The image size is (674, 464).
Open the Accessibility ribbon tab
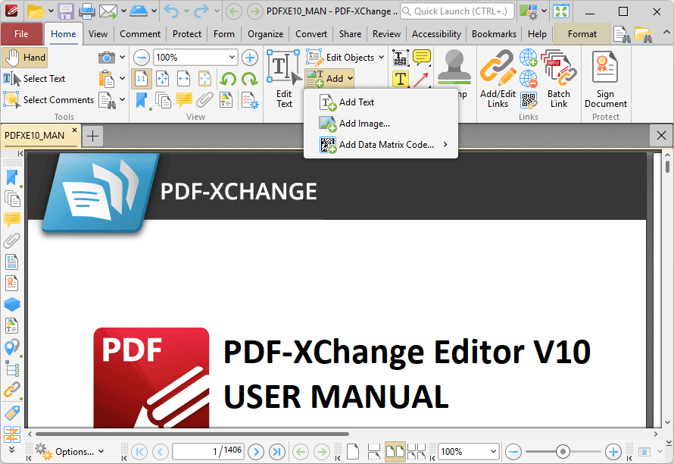click(436, 34)
